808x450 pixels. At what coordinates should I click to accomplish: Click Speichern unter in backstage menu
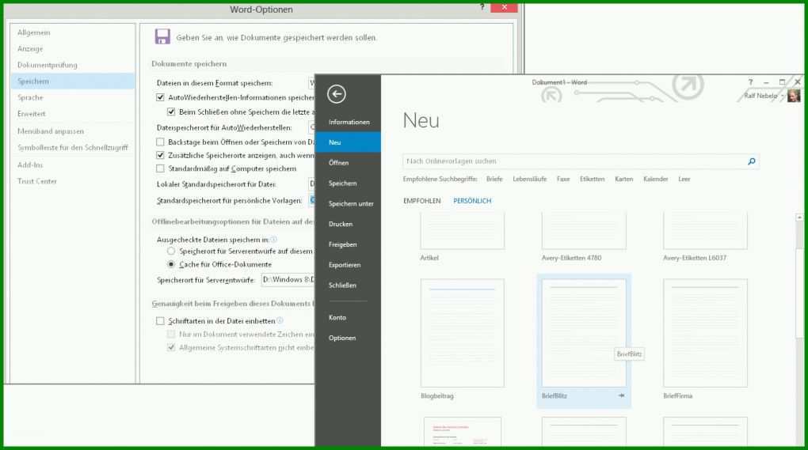349,204
